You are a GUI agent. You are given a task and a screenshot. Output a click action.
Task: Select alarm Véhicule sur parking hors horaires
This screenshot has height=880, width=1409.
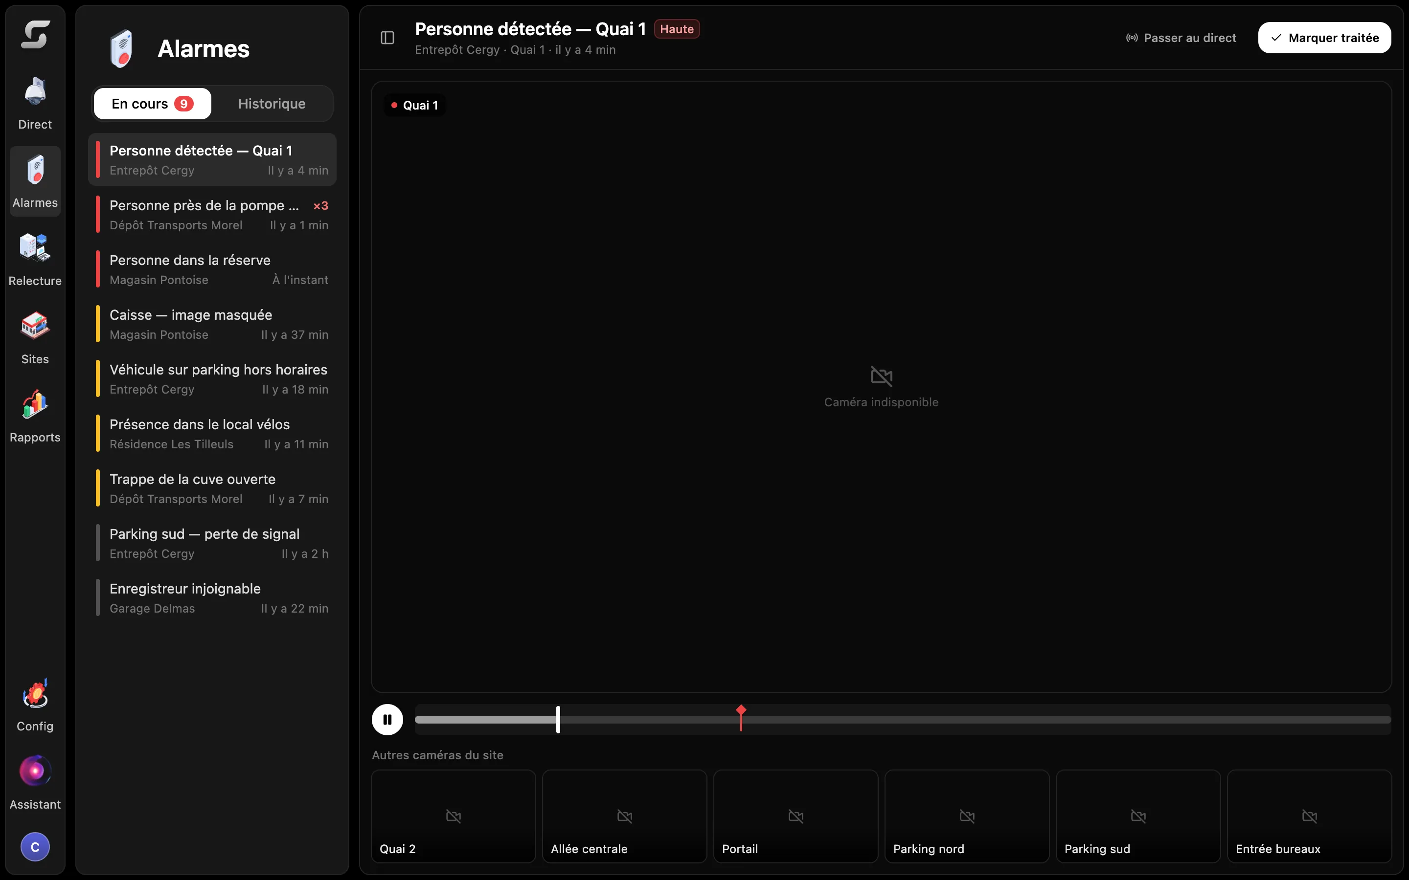pos(212,378)
